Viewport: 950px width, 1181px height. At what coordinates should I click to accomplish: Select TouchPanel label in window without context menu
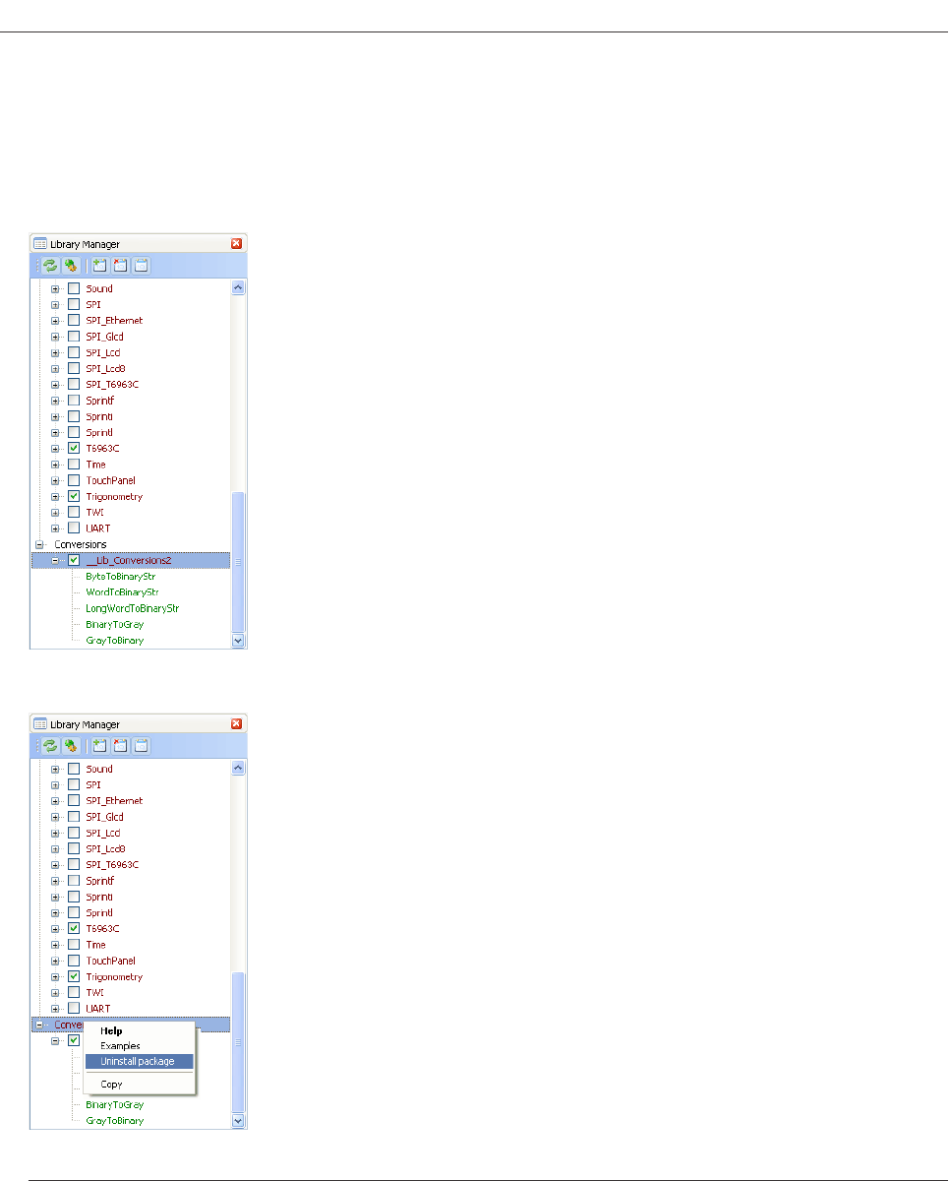pos(110,480)
